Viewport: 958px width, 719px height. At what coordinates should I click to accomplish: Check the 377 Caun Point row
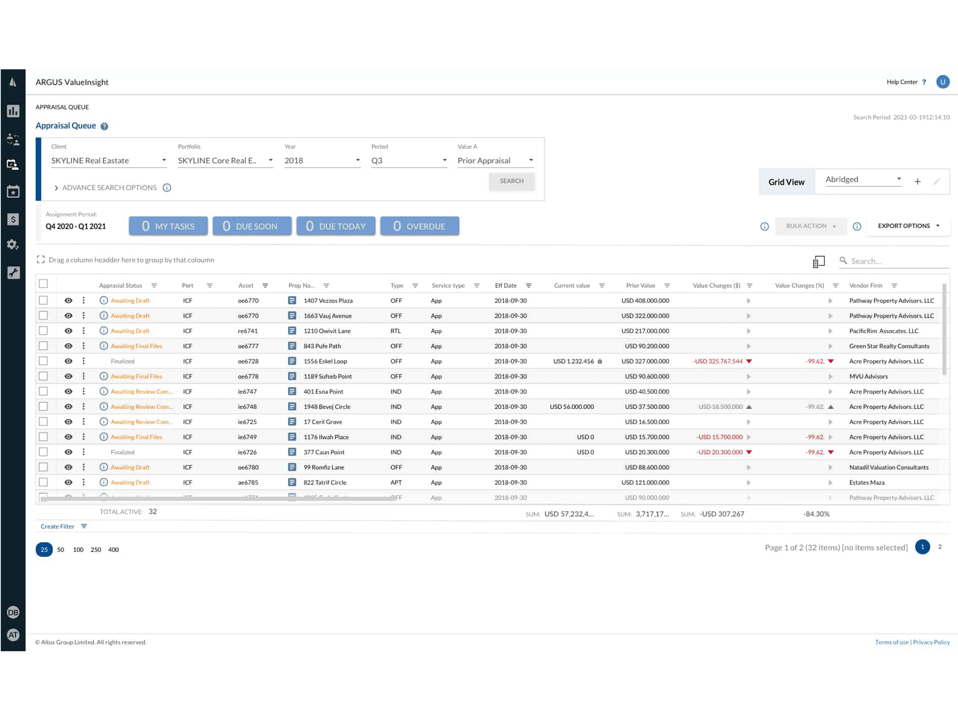pyautogui.click(x=43, y=452)
